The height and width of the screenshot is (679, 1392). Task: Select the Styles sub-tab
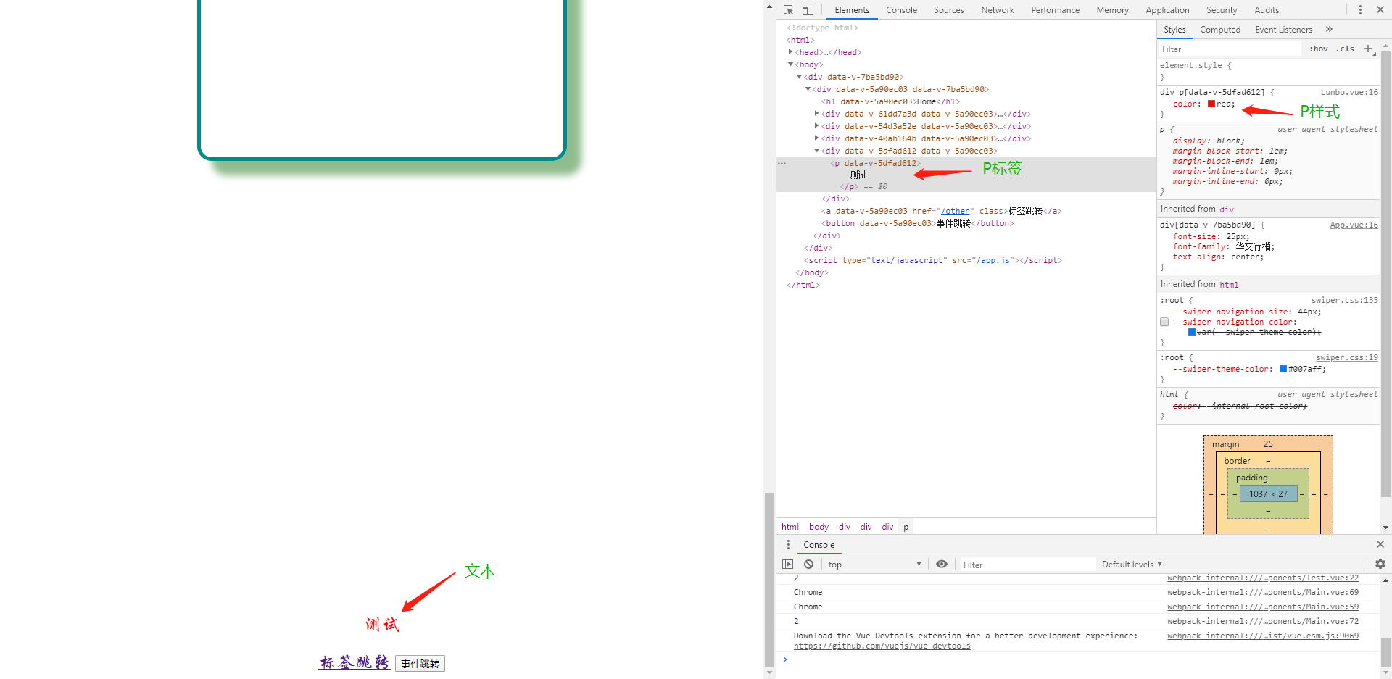pyautogui.click(x=1174, y=30)
